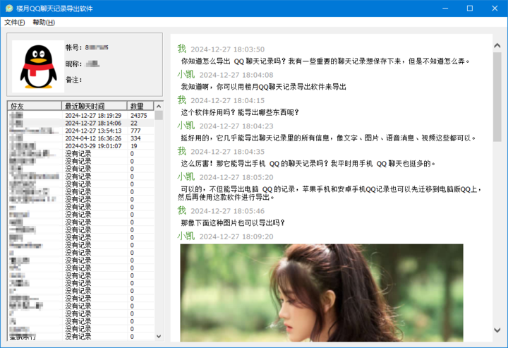Sort list by 最近聊天时间 column header

95,106
